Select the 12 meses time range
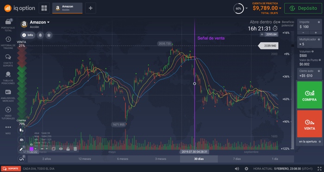The image size is (324, 172). point(85,159)
